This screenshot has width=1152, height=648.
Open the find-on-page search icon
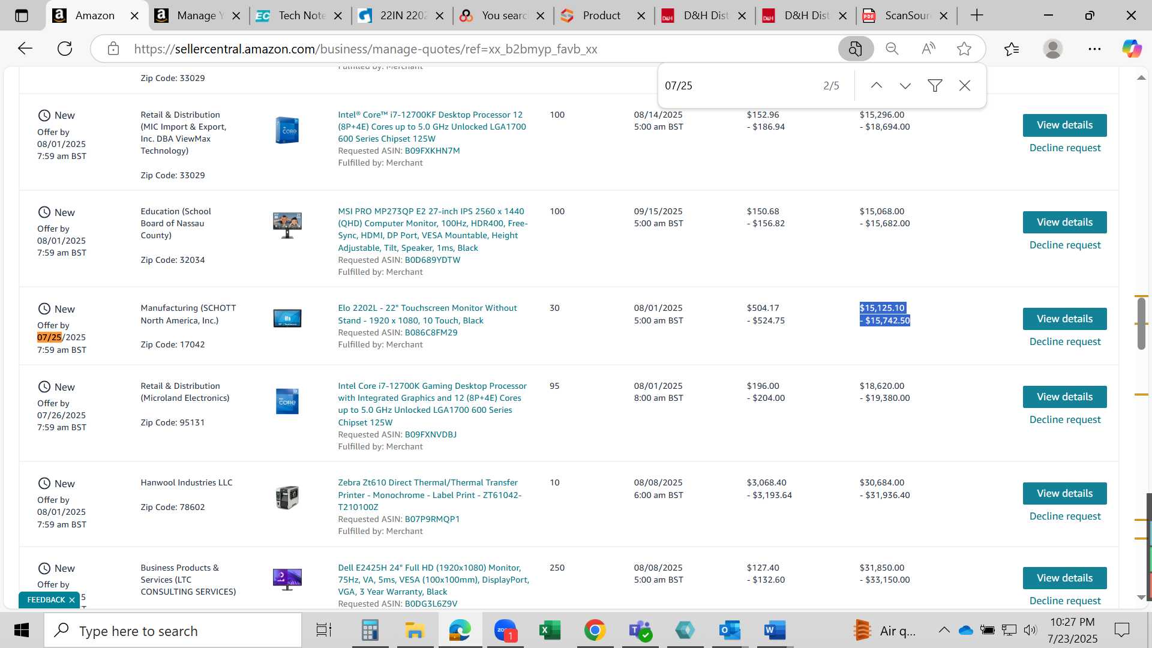(856, 49)
